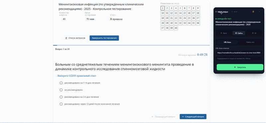
Task: Click the 'Предыдущий вопрос' button
Action: click(x=164, y=117)
